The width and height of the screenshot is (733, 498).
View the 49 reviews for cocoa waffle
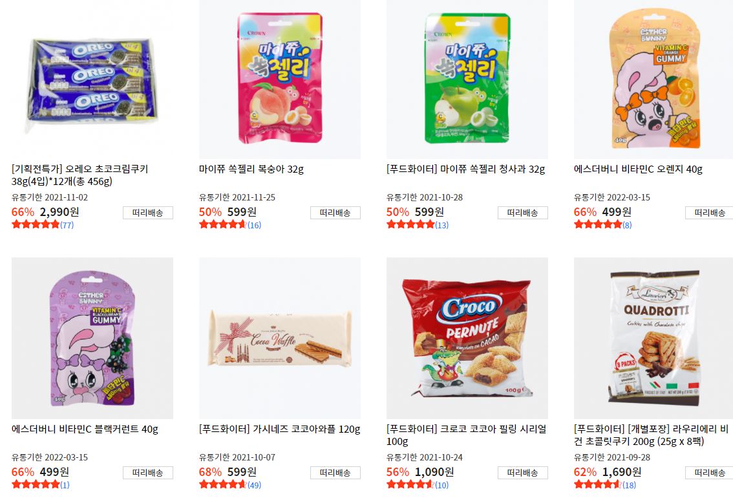tap(254, 485)
